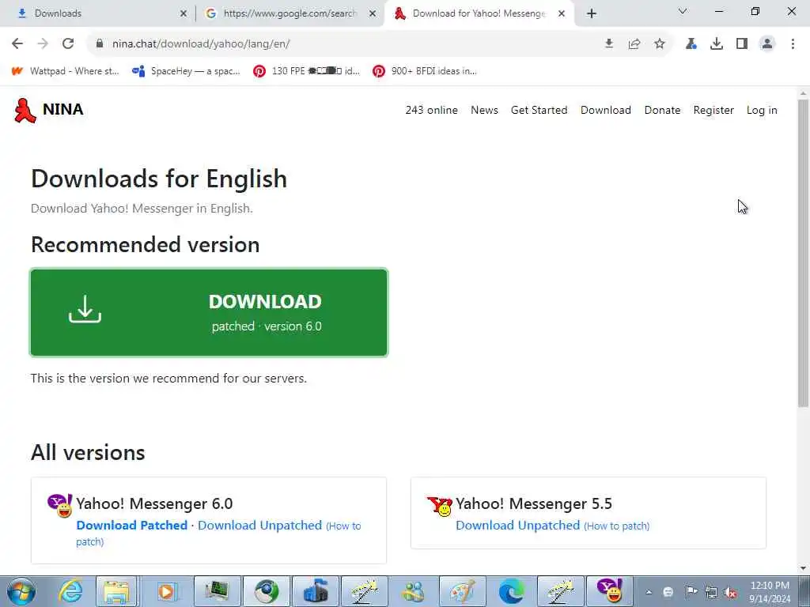810x607 pixels.
Task: Click the NINA running man logo icon
Action: 25,111
